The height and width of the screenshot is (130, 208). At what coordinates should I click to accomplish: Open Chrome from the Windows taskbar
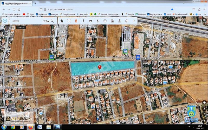tap(13, 127)
